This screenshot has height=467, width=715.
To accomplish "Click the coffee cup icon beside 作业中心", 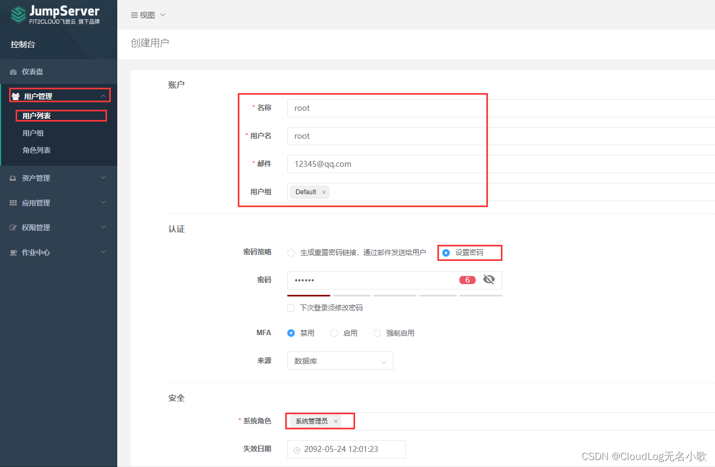I will [13, 252].
